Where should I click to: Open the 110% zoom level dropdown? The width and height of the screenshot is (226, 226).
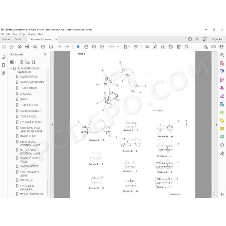coord(118,47)
